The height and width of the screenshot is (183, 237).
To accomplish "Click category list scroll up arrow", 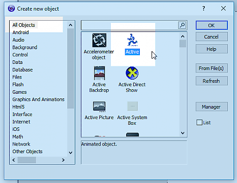I will point(71,25).
